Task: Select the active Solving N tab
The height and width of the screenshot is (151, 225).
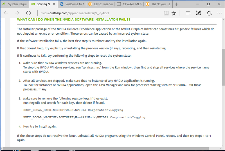Action: [43, 4]
